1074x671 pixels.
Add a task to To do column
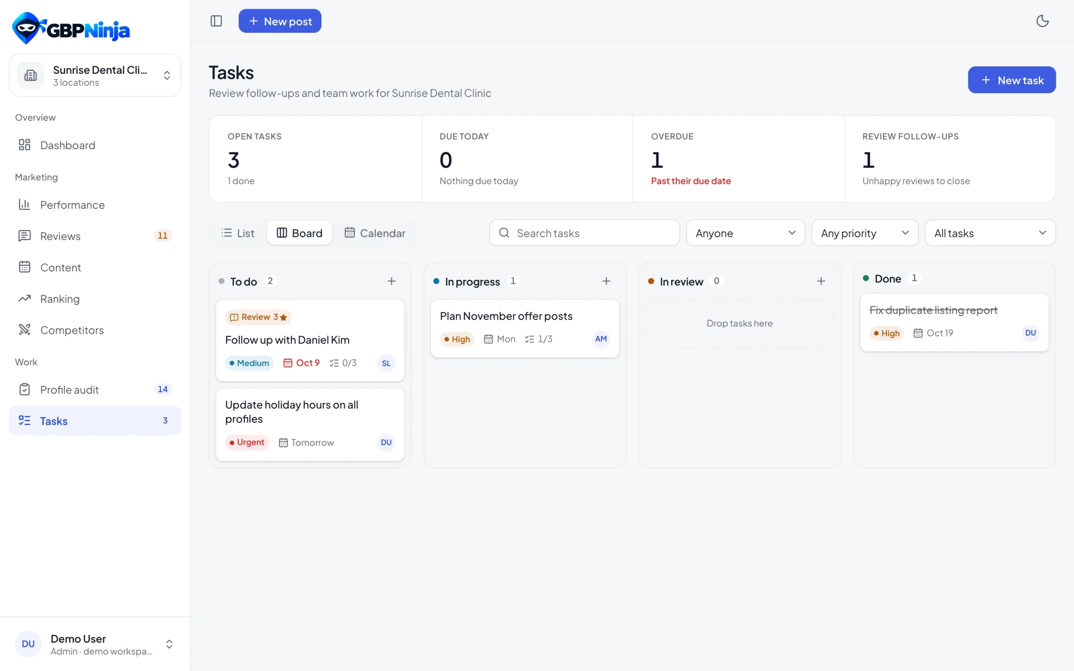[x=391, y=281]
